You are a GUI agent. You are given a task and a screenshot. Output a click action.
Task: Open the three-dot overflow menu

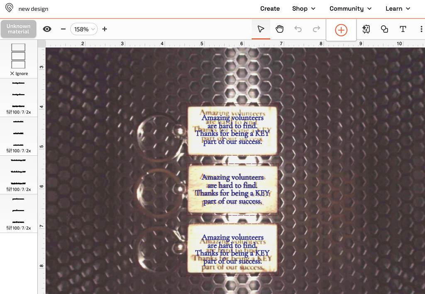click(x=421, y=29)
